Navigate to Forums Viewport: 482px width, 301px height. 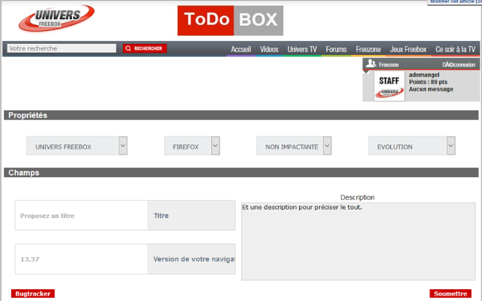336,49
